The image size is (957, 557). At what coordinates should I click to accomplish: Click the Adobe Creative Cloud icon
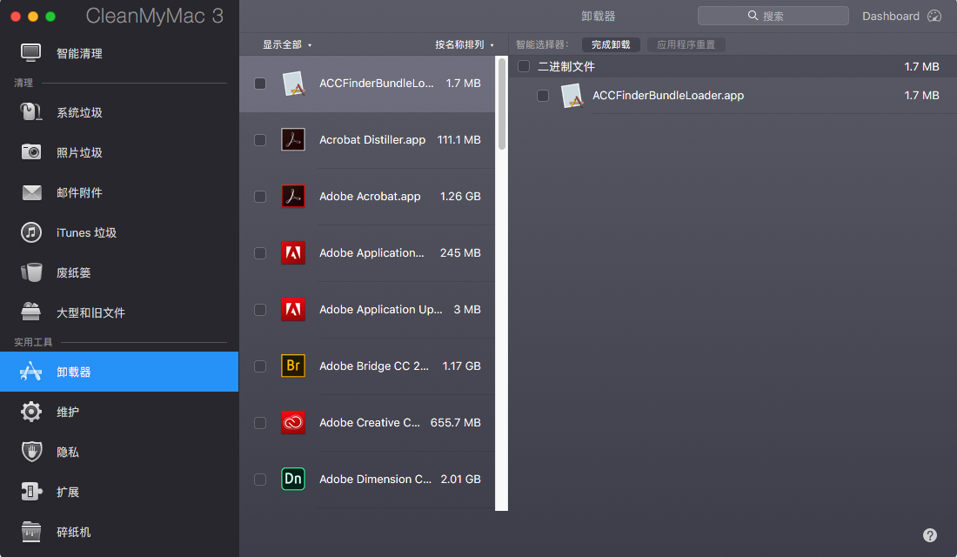tap(293, 423)
